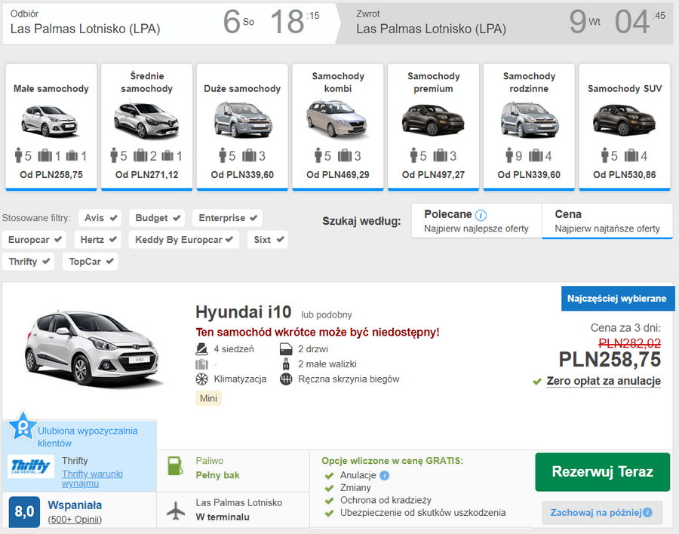Click the air conditioning snowflake icon
679x534 pixels.
(201, 379)
